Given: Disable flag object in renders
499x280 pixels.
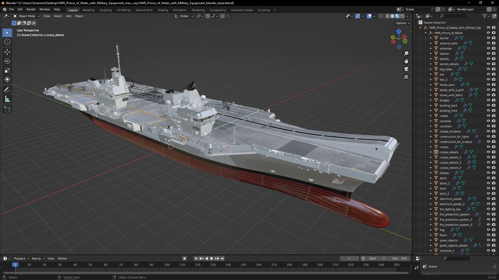Looking at the screenshot, I should [x=494, y=230].
